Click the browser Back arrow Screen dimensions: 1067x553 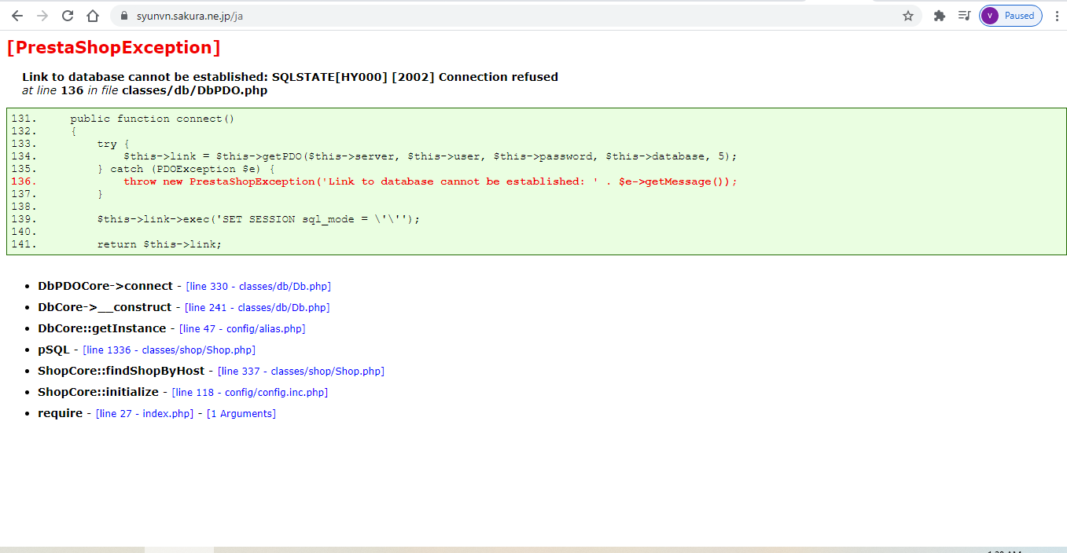coord(17,16)
